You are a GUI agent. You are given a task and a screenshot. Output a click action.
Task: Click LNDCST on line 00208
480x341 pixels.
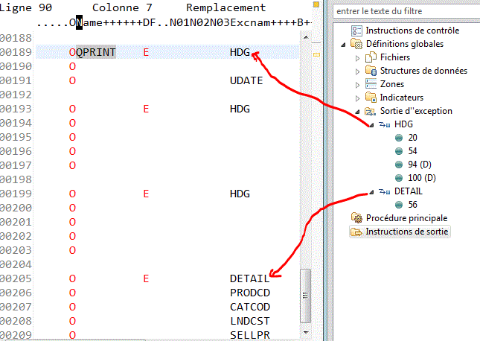250,321
